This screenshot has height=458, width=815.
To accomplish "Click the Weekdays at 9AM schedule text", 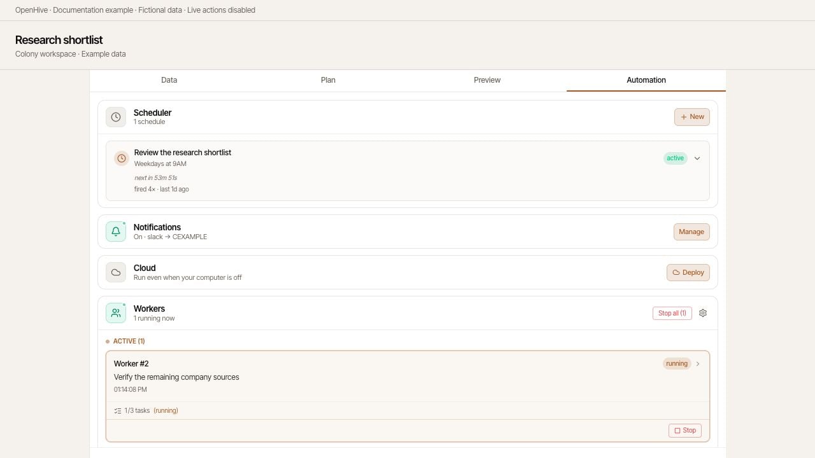I will [x=160, y=164].
